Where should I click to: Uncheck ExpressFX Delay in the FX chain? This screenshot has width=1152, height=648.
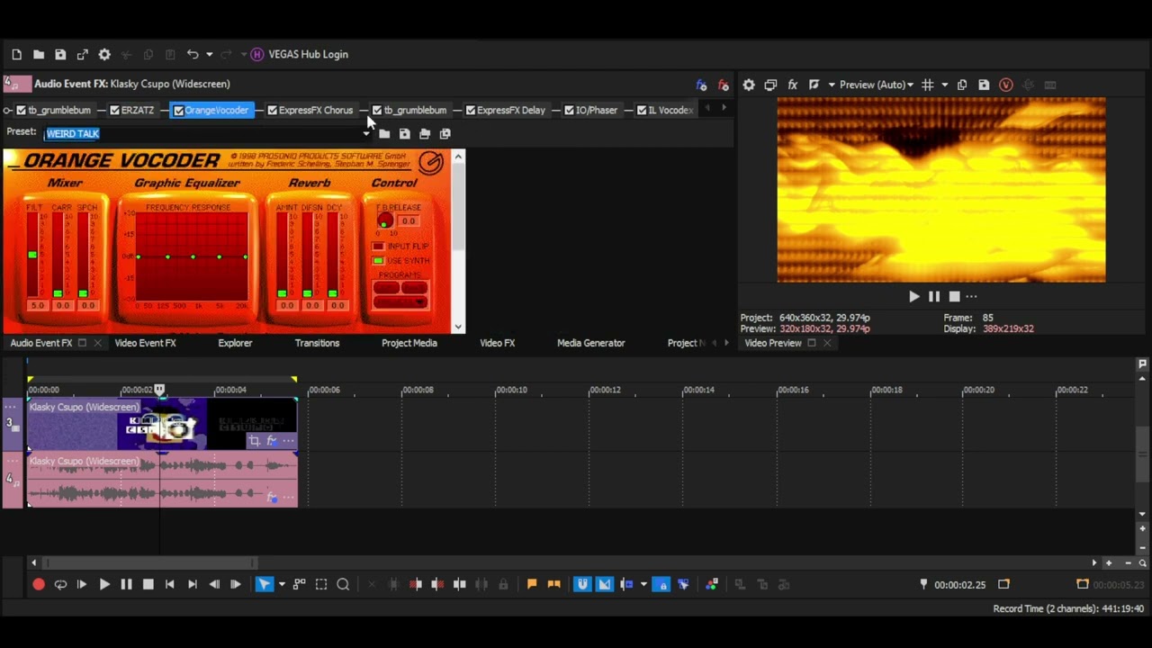[470, 111]
